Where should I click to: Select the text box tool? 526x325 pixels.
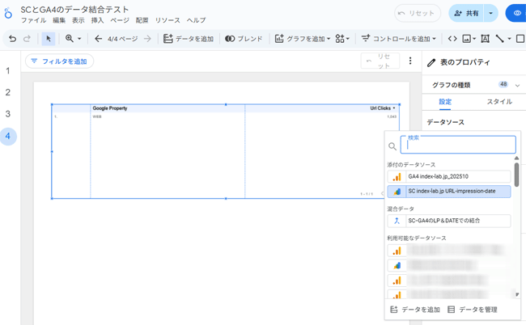[x=485, y=38]
